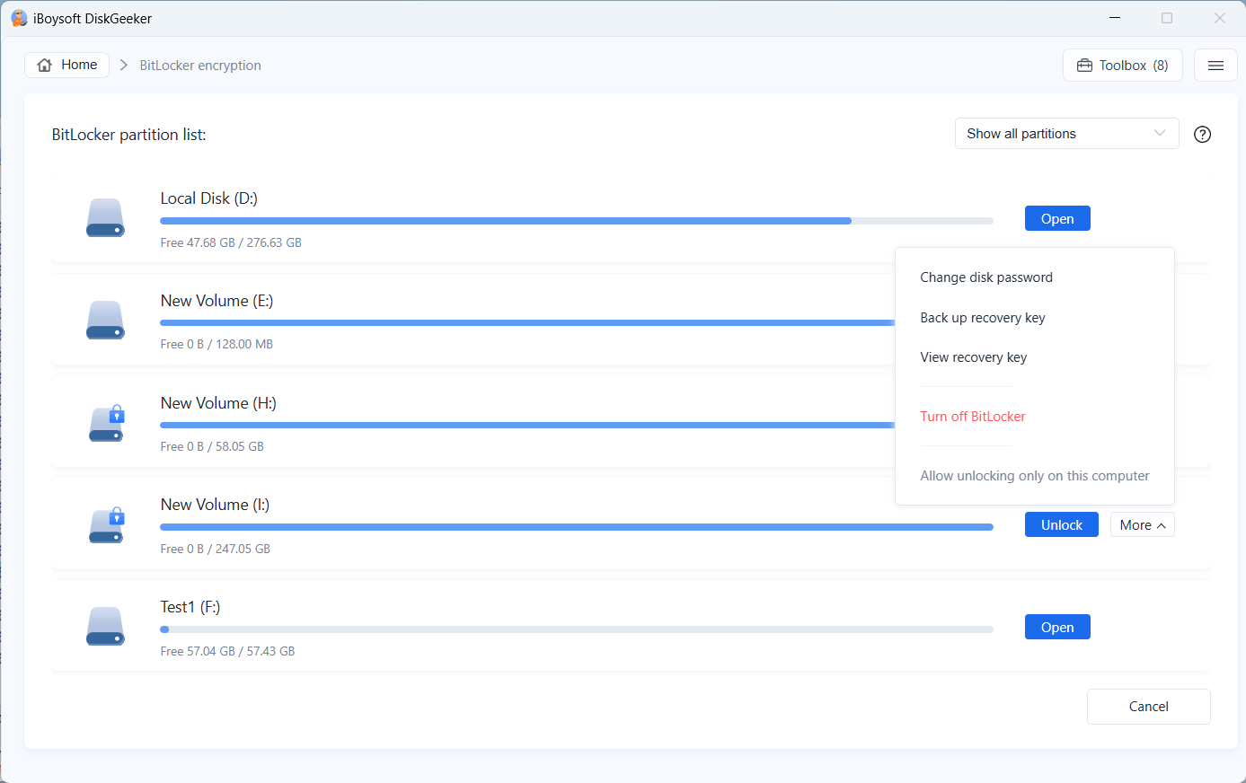This screenshot has width=1246, height=783.
Task: Select the Local Disk (D:) drive icon
Action: click(x=105, y=218)
